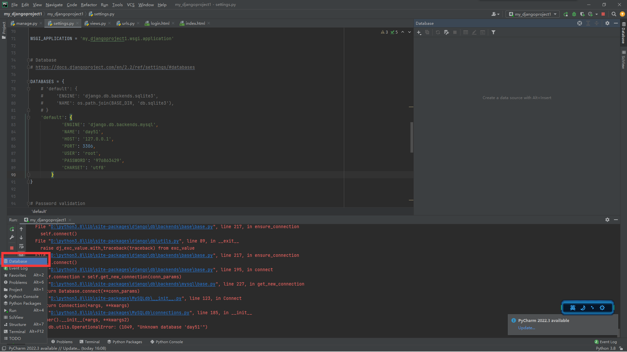Open the my_djangoproject1 run configuration dropdown
627x352 pixels.
point(532,14)
